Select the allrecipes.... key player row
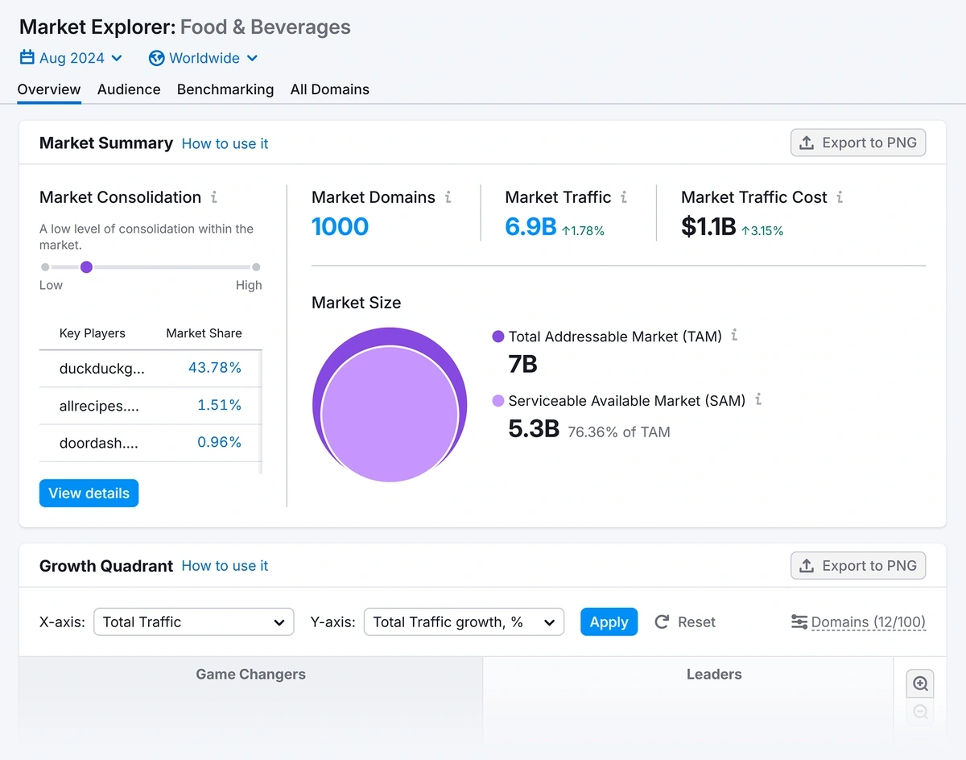 coord(151,406)
